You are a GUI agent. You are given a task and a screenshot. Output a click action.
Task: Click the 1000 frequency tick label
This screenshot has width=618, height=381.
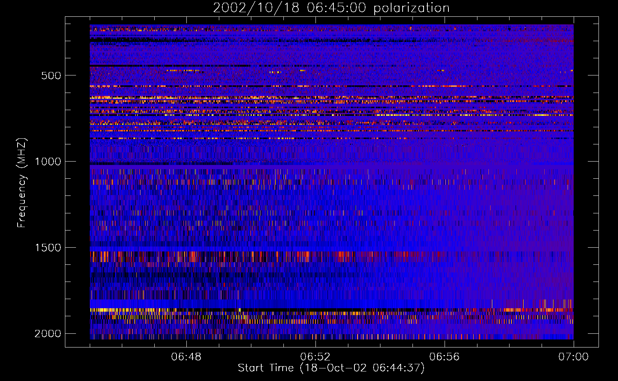pyautogui.click(x=48, y=162)
